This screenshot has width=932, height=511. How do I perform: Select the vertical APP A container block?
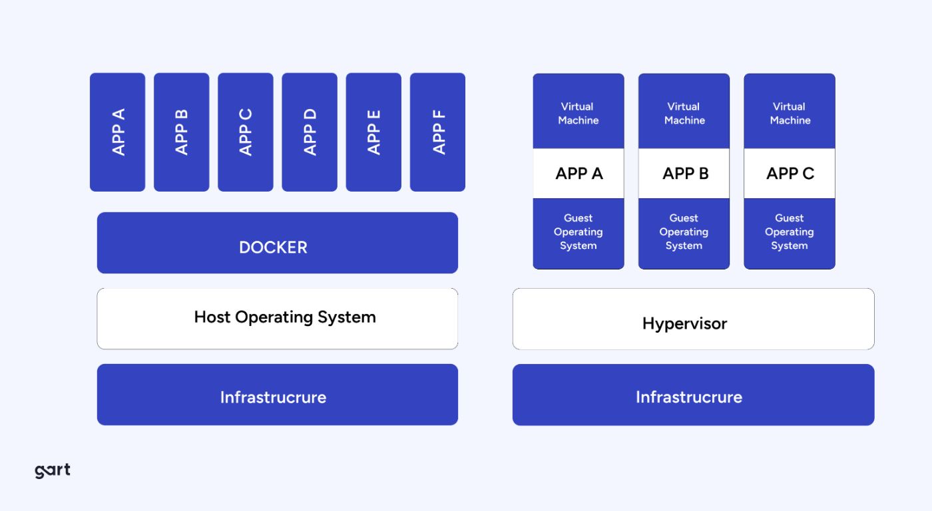(x=117, y=132)
